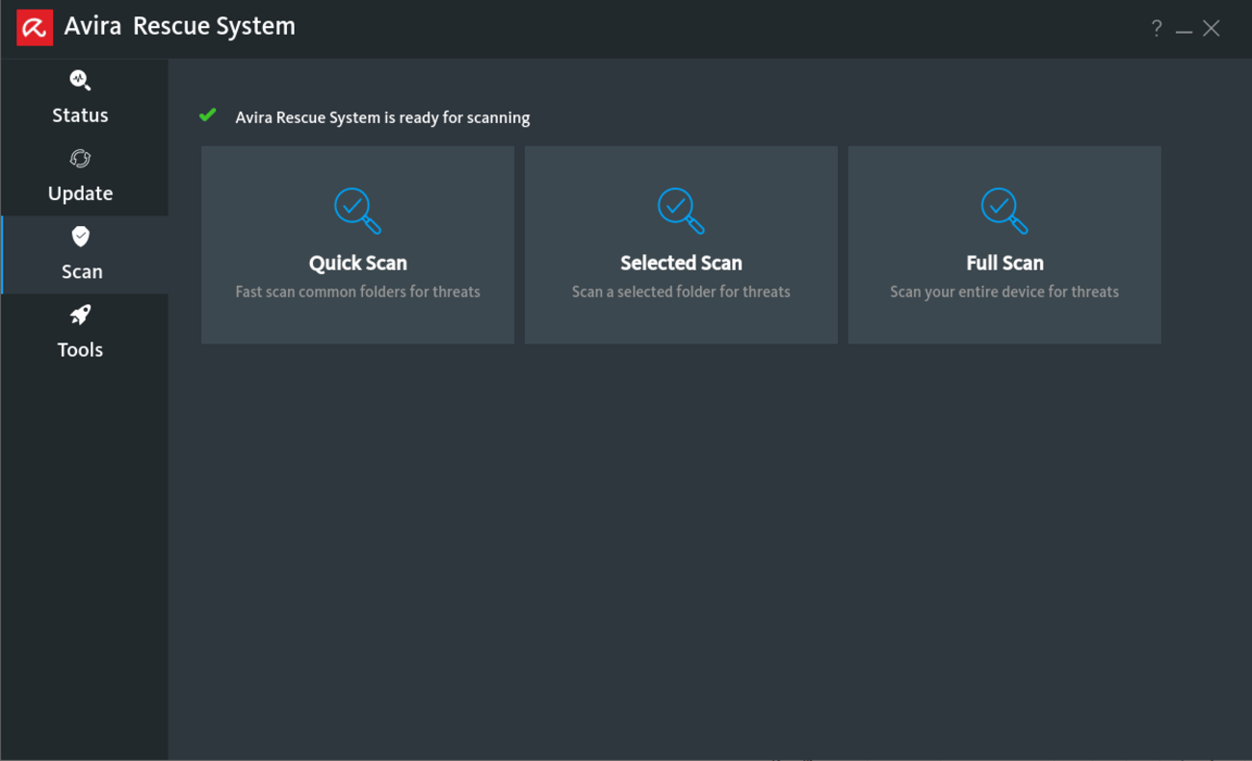
Task: Select the Scan tab label
Action: tap(82, 271)
